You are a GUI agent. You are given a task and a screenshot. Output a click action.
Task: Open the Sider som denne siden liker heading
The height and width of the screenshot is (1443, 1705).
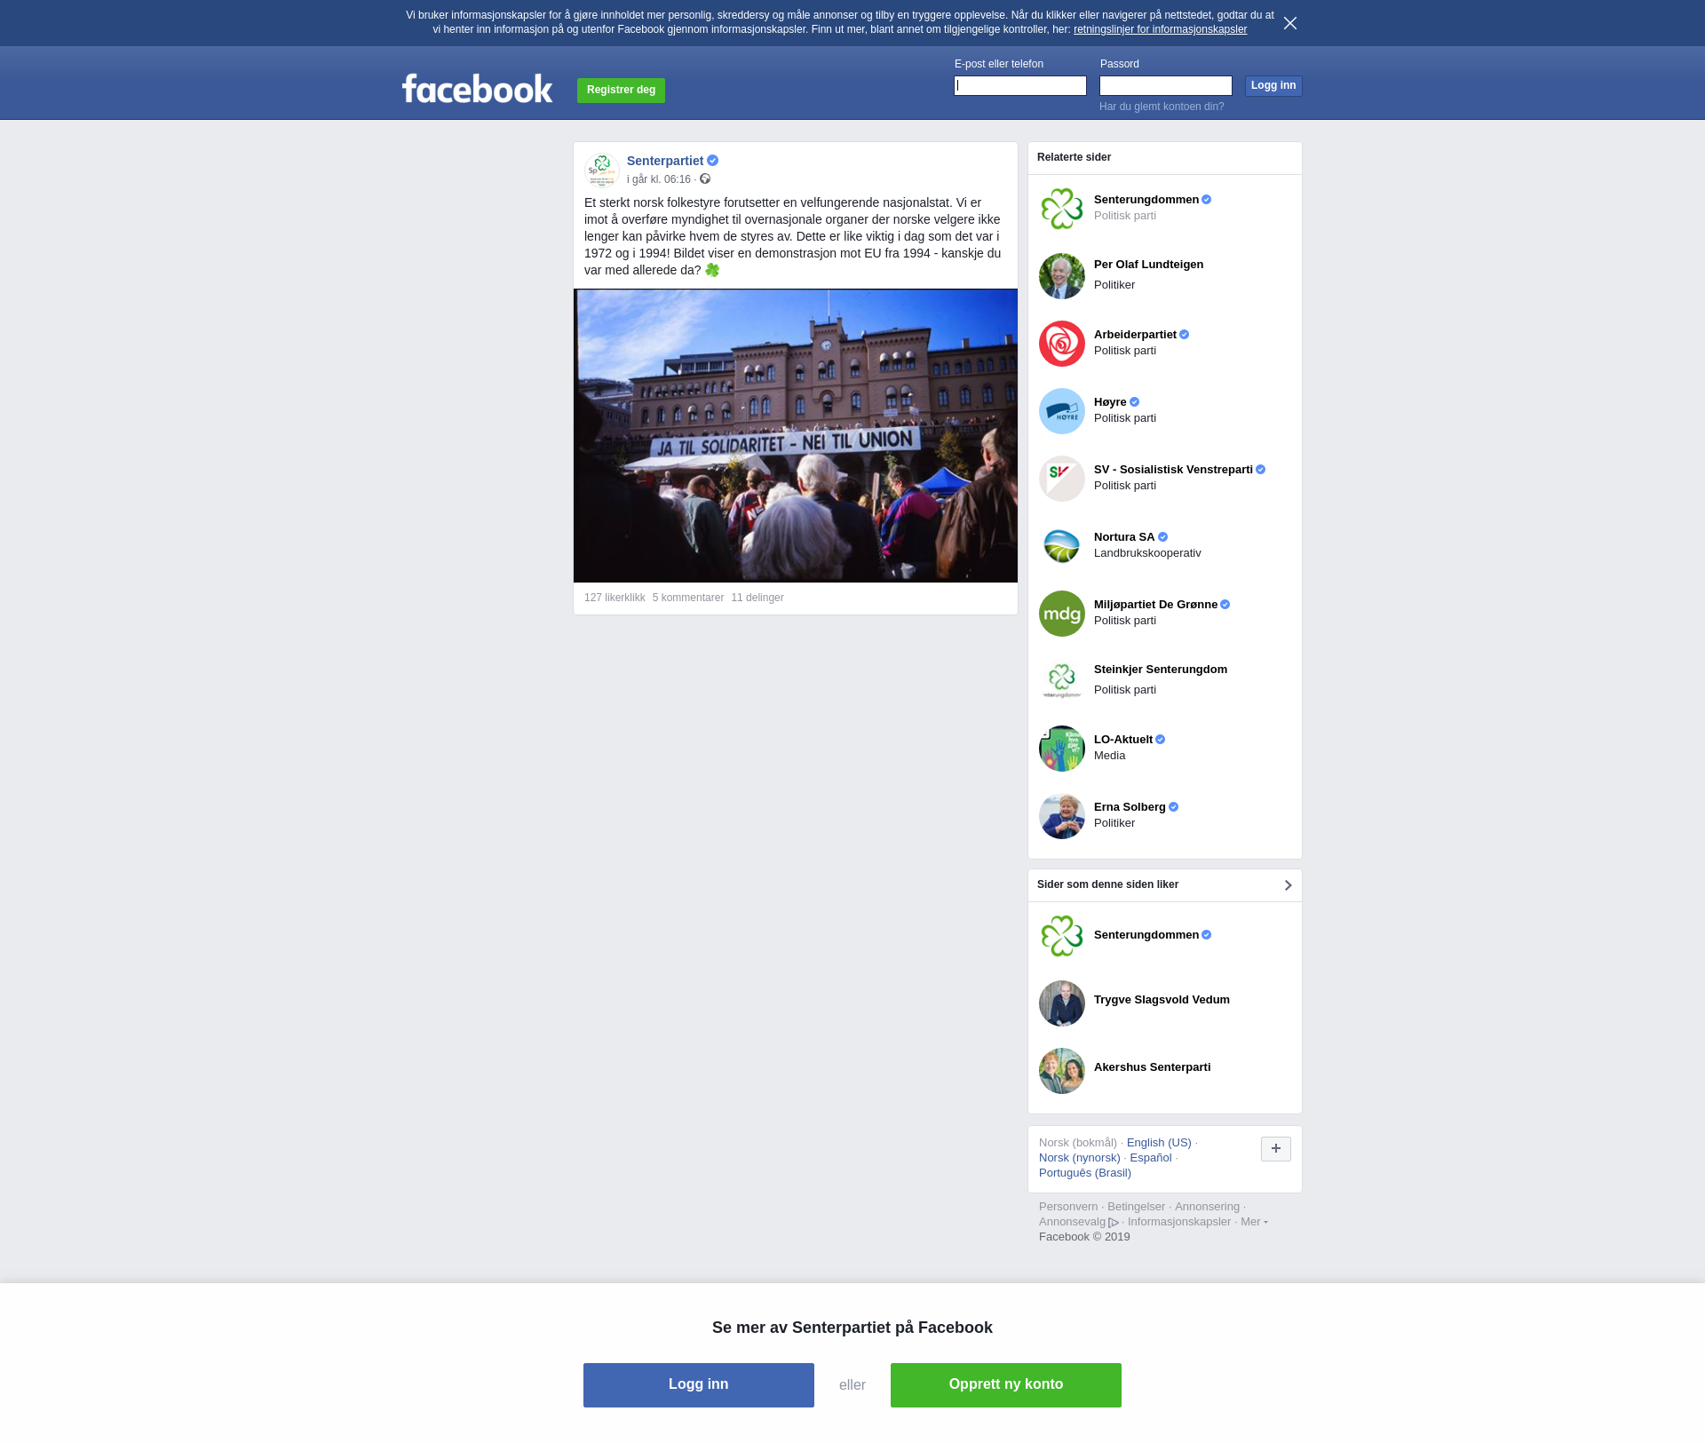1107,884
